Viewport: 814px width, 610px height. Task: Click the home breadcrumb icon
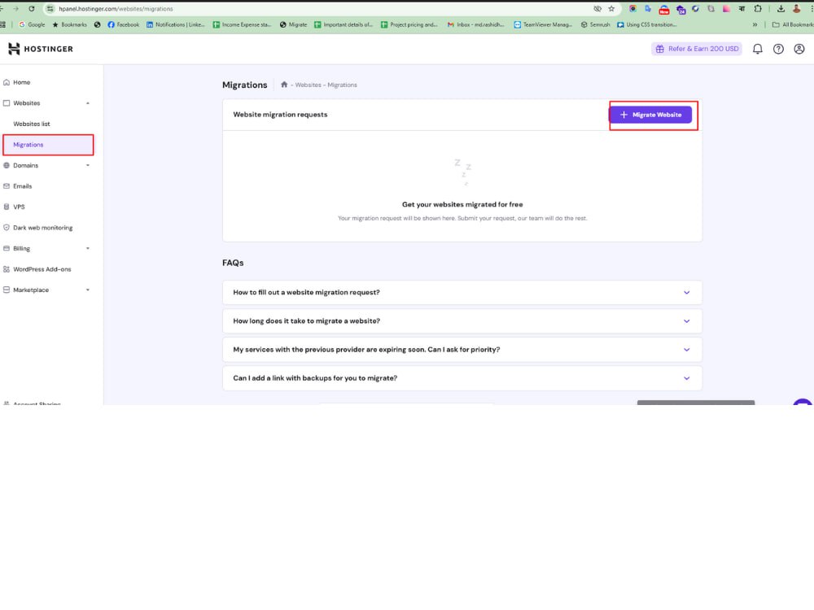coord(284,85)
